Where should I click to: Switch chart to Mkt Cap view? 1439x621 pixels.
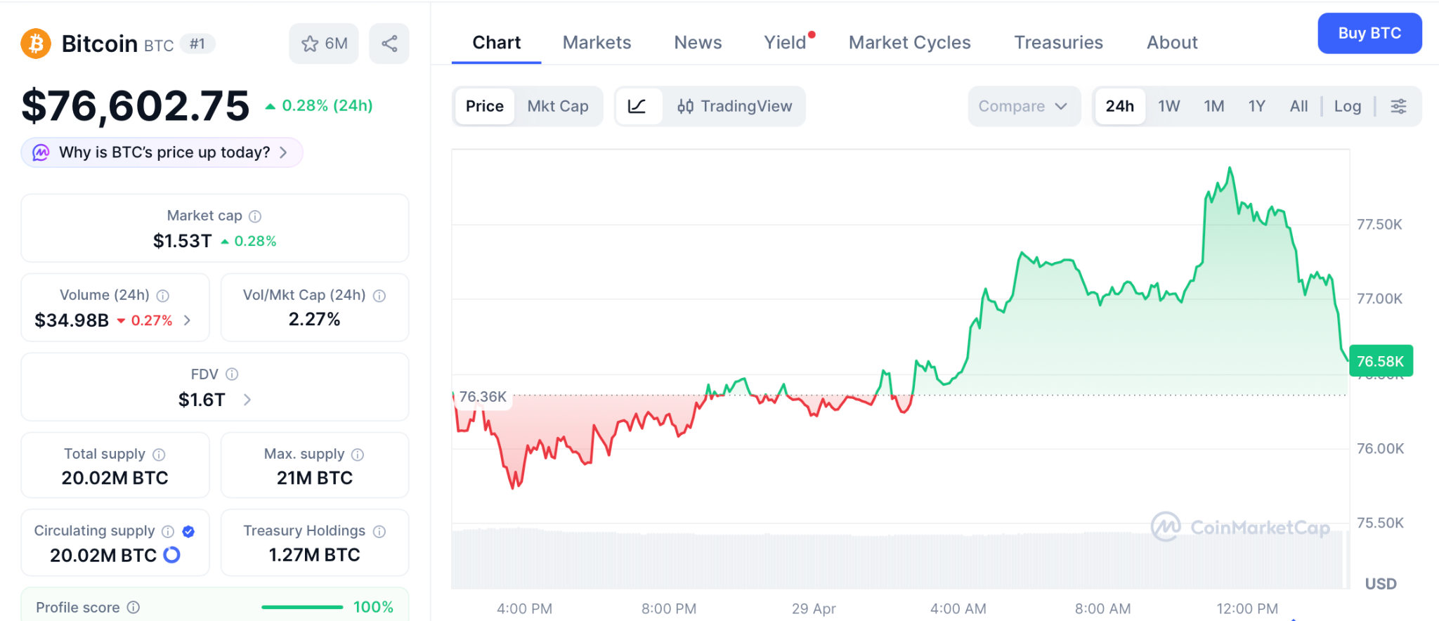coord(558,106)
